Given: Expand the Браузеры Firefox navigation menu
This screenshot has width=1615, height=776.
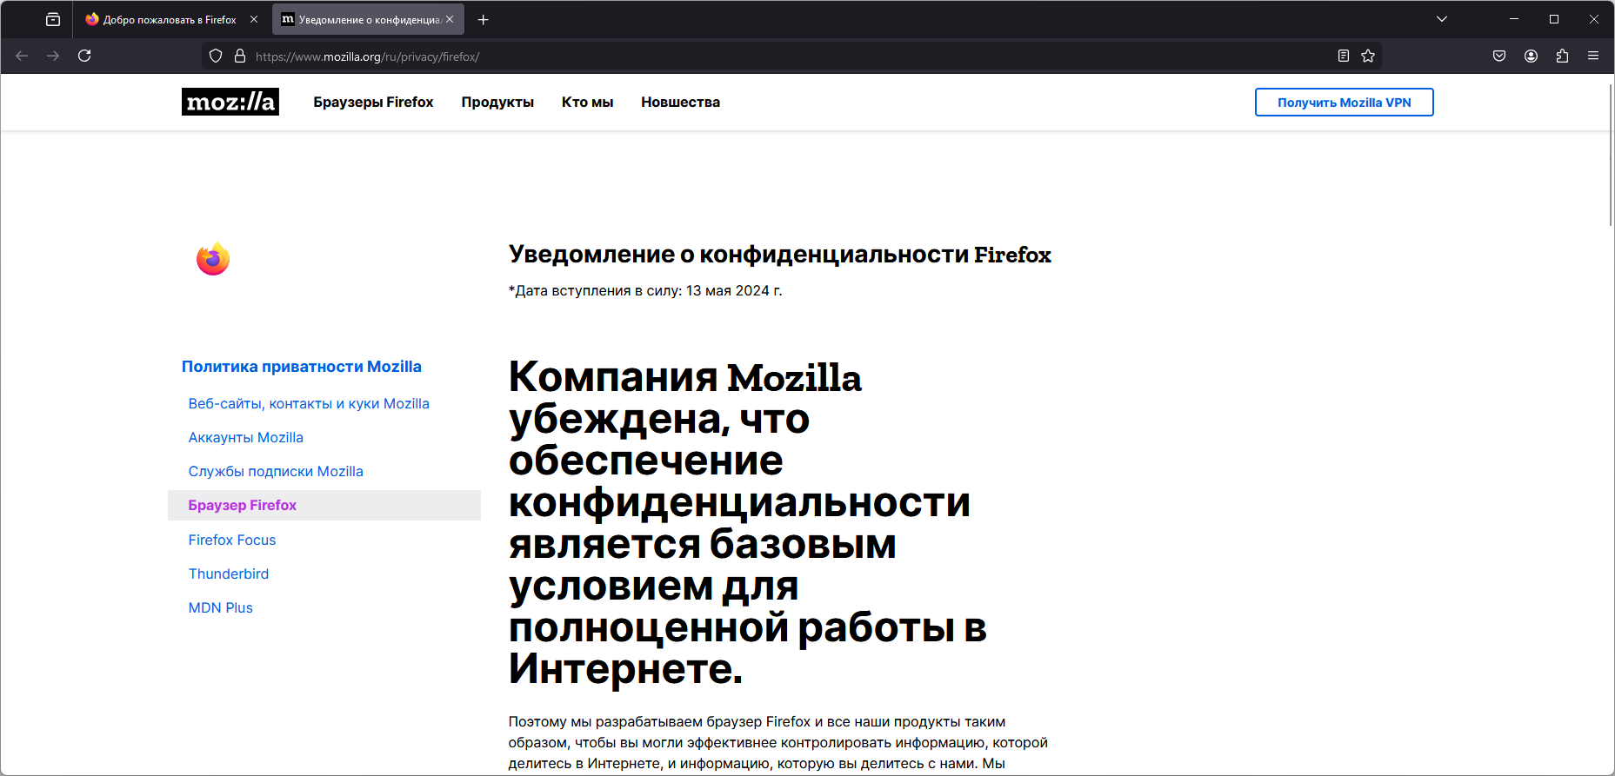Looking at the screenshot, I should 373,102.
